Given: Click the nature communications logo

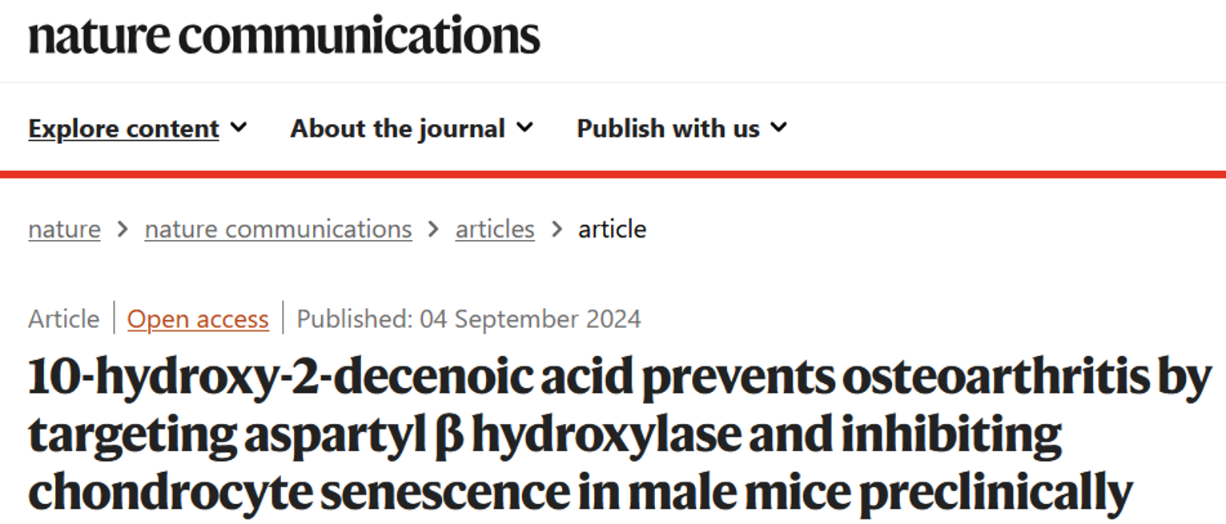Looking at the screenshot, I should [x=284, y=36].
